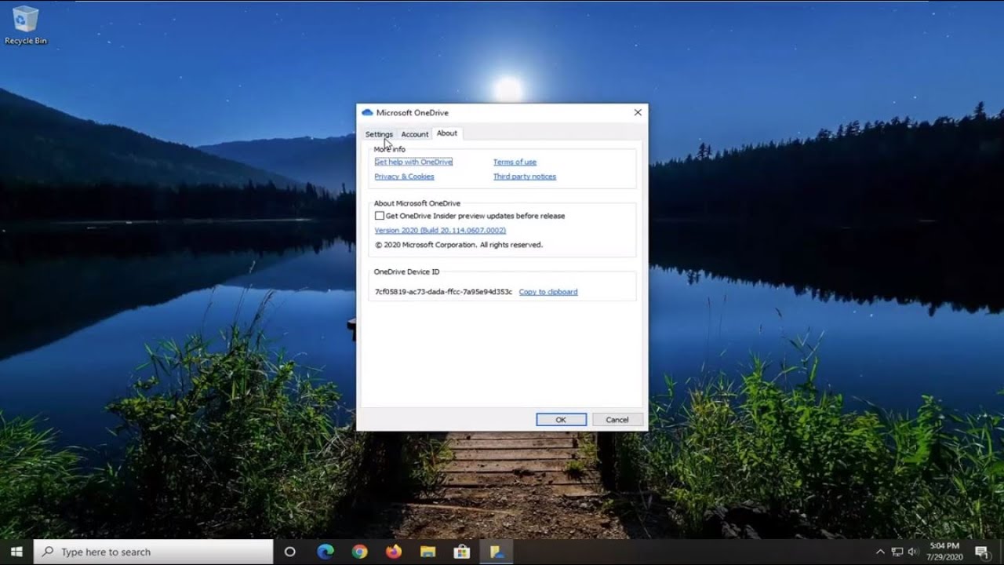The height and width of the screenshot is (565, 1004).
Task: Open the Windows Start menu
Action: point(16,552)
